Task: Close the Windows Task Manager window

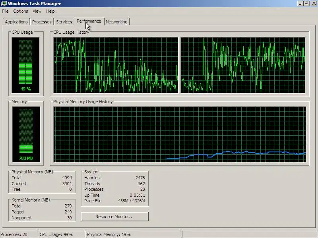Action: [x=314, y=4]
